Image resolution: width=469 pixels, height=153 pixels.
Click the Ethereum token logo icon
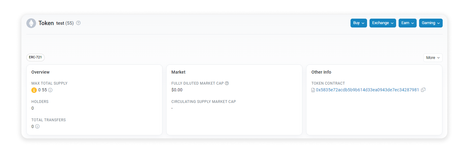[31, 23]
